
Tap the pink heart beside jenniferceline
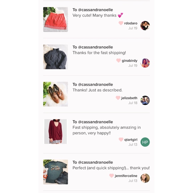click(x=111, y=175)
